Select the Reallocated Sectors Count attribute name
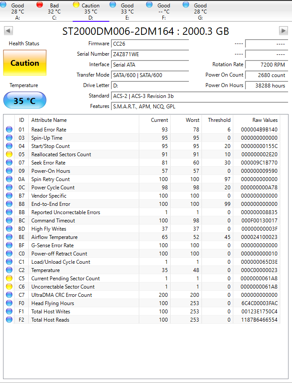292x383 pixels. tap(61, 155)
